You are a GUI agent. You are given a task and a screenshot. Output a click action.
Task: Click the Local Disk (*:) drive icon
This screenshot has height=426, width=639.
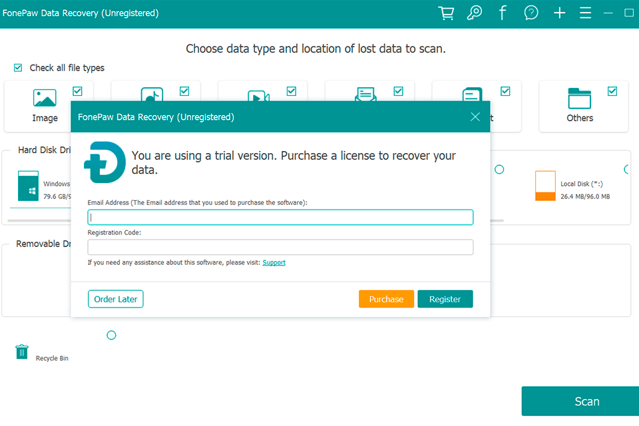544,186
